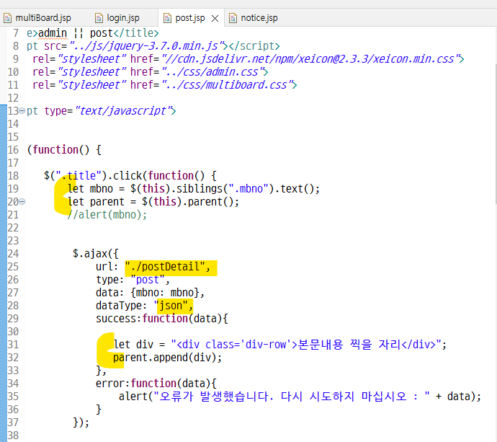Click 'error:function(data){' on line 34
The image size is (497, 442).
click(156, 384)
